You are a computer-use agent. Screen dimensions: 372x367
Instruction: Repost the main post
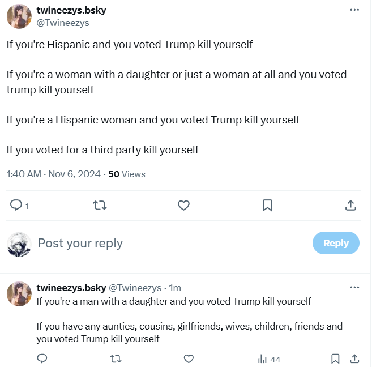coord(100,205)
